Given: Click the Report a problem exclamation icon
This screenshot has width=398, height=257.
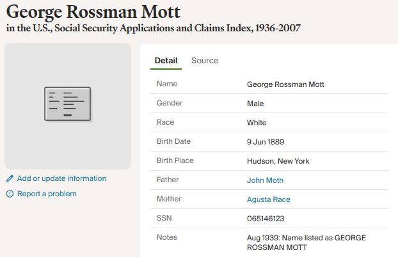Looking at the screenshot, I should [10, 194].
